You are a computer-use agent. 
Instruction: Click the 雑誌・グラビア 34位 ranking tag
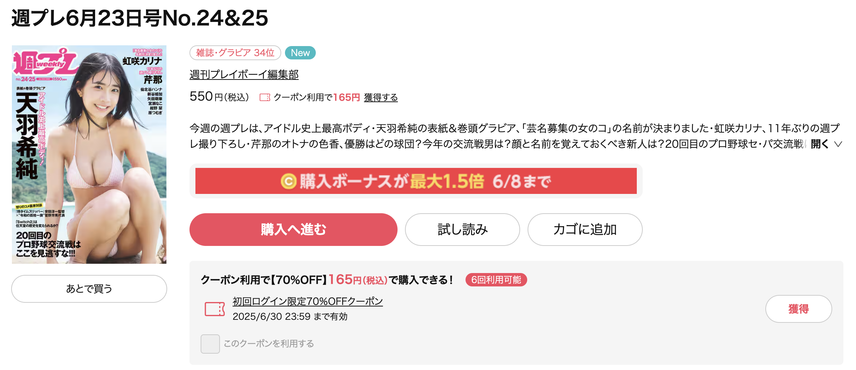[235, 53]
